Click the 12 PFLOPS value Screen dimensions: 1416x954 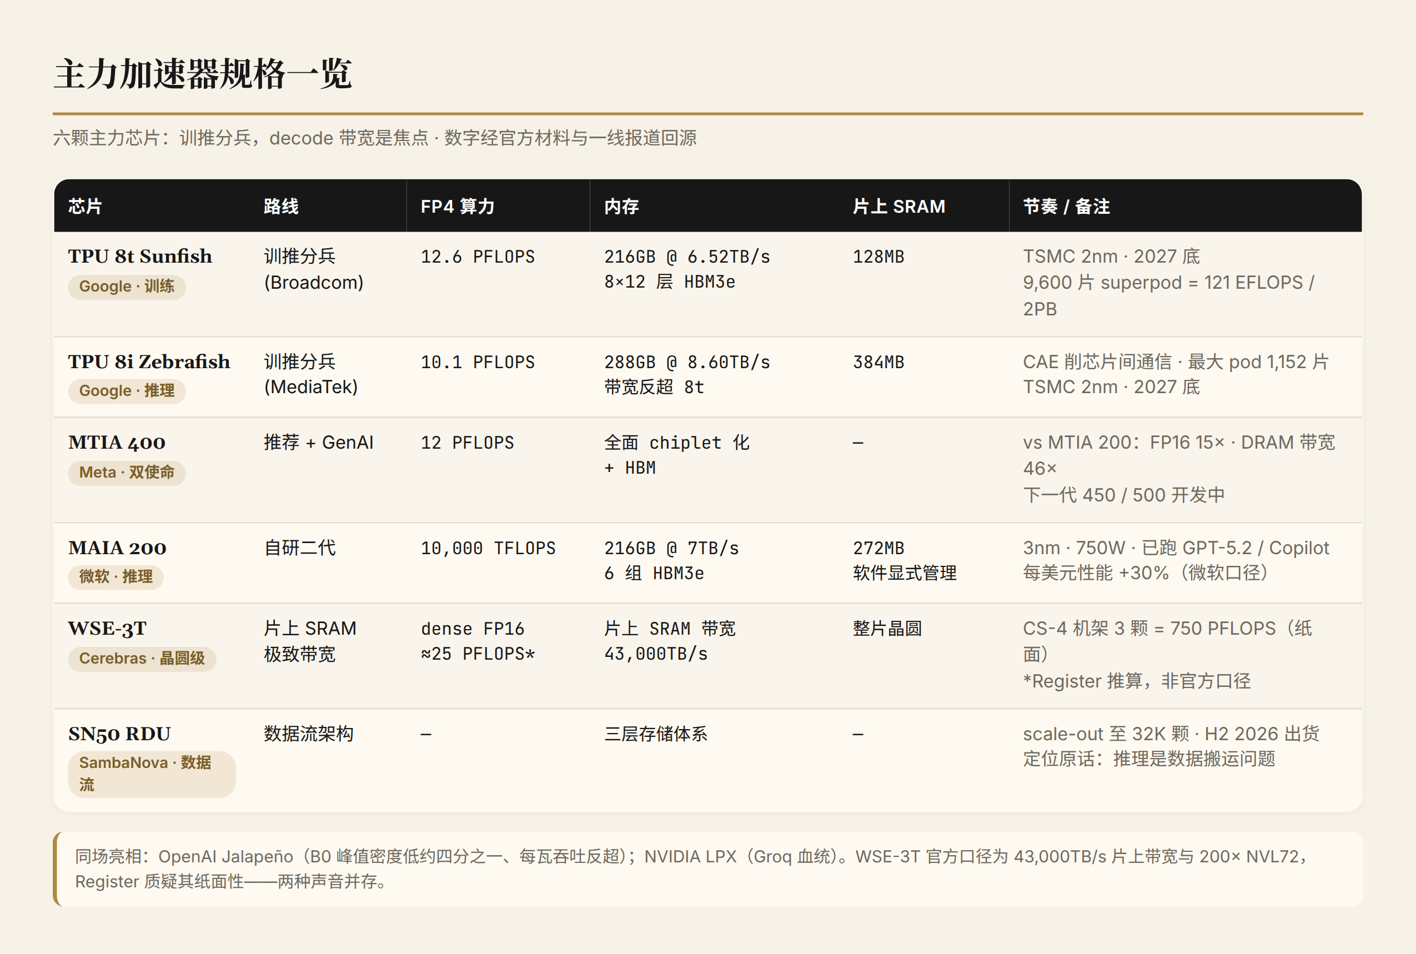[x=467, y=443]
